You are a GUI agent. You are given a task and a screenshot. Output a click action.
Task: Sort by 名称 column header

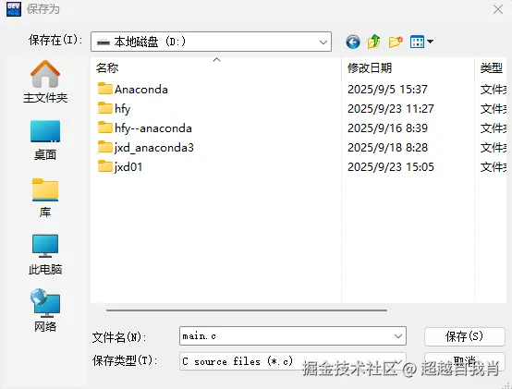tap(107, 67)
